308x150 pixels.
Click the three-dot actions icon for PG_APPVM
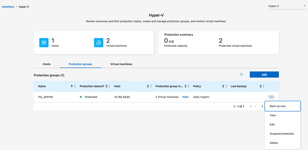(271, 97)
